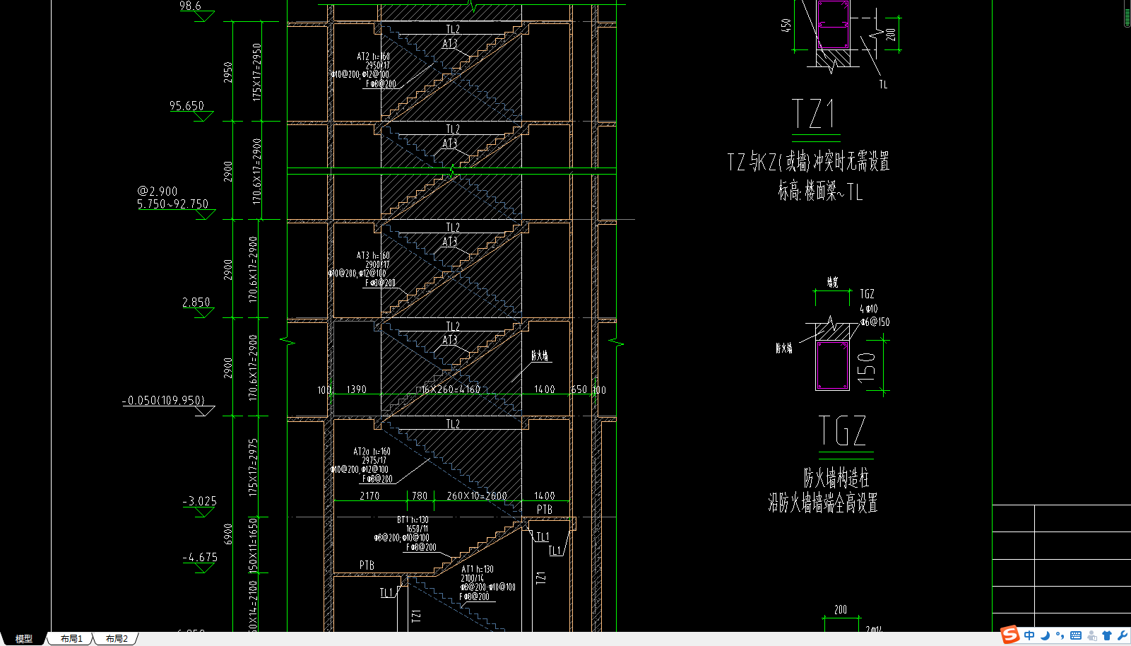Select the '沿防火墙墙端全高设置' note
The height and width of the screenshot is (646, 1131).
[823, 503]
